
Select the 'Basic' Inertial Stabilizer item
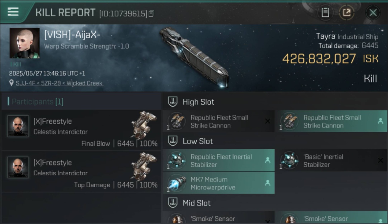coord(331,160)
